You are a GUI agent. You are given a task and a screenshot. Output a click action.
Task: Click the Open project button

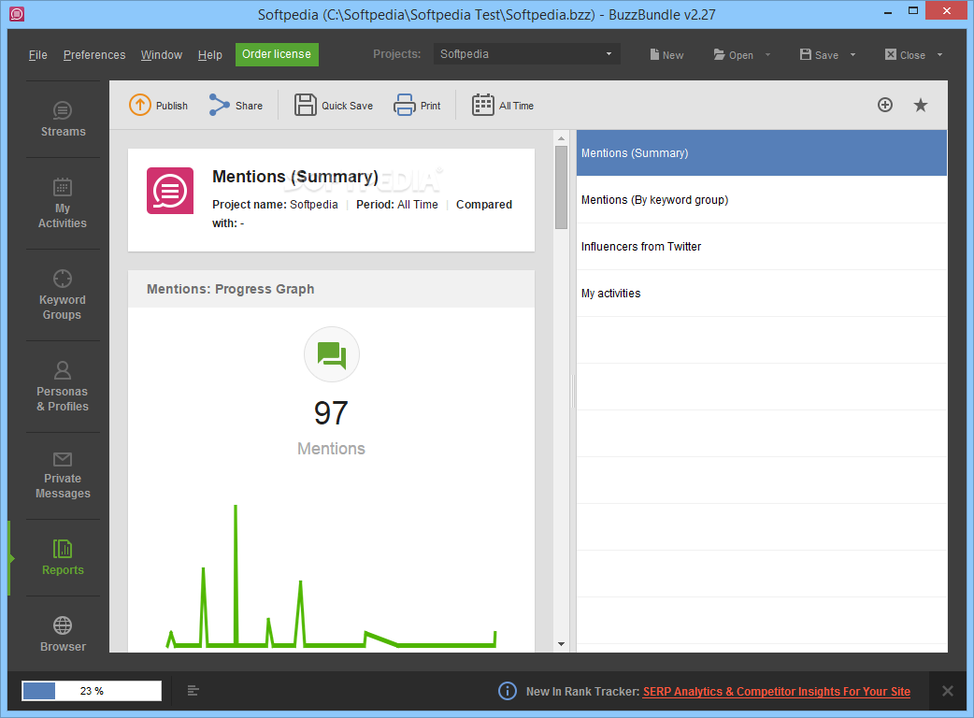pos(734,54)
